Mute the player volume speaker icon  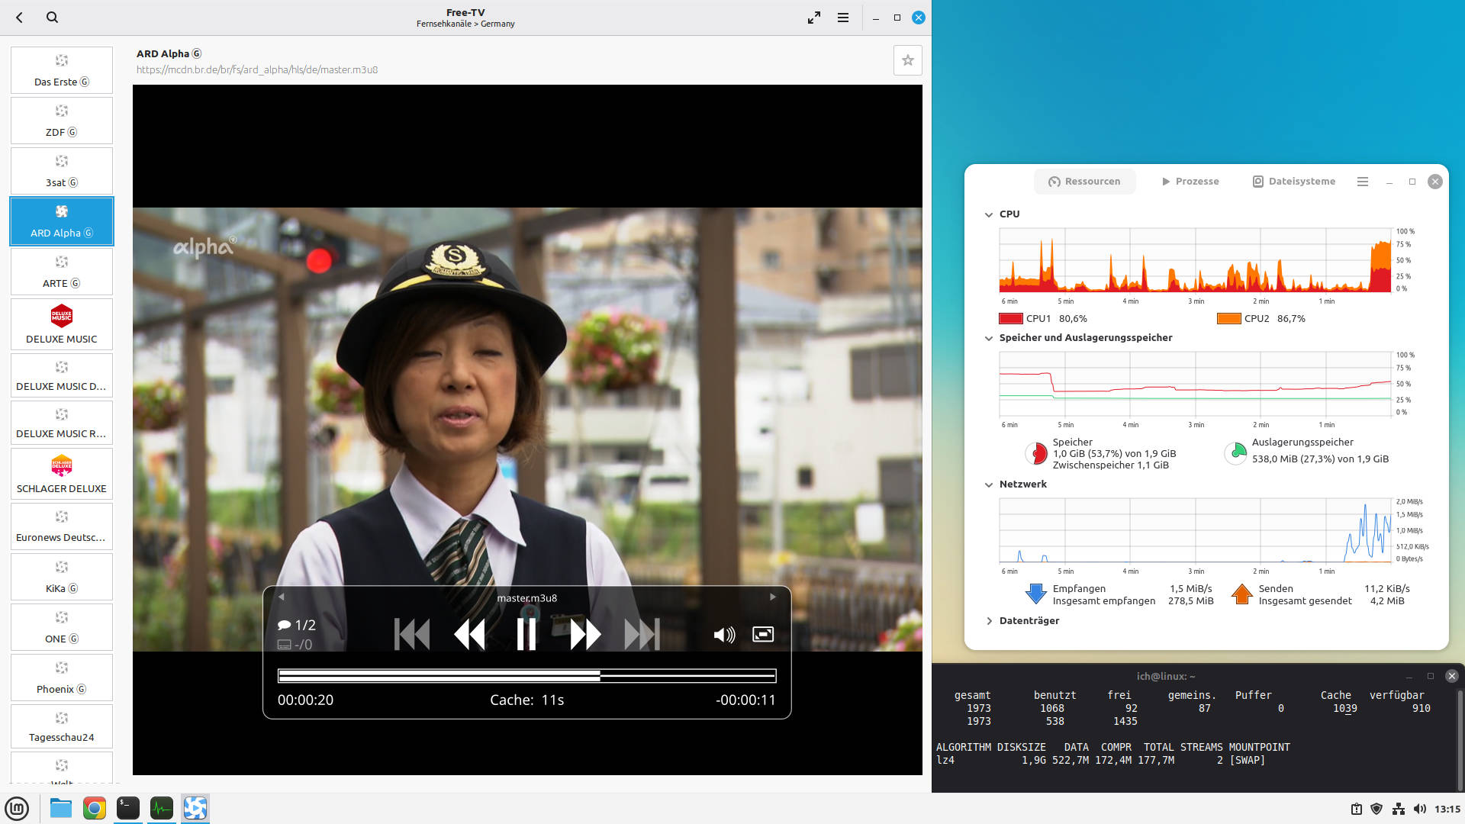723,635
